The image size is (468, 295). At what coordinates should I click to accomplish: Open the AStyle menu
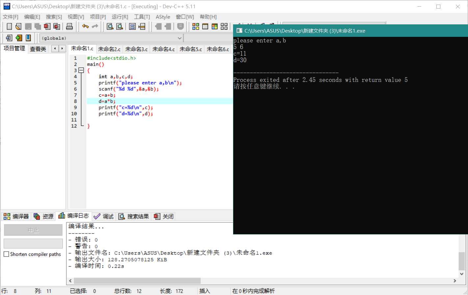pos(163,17)
